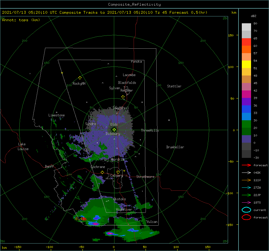The image size is (269, 251).
Task: Click the asterisk marker above Limestone
Action: 56,113
